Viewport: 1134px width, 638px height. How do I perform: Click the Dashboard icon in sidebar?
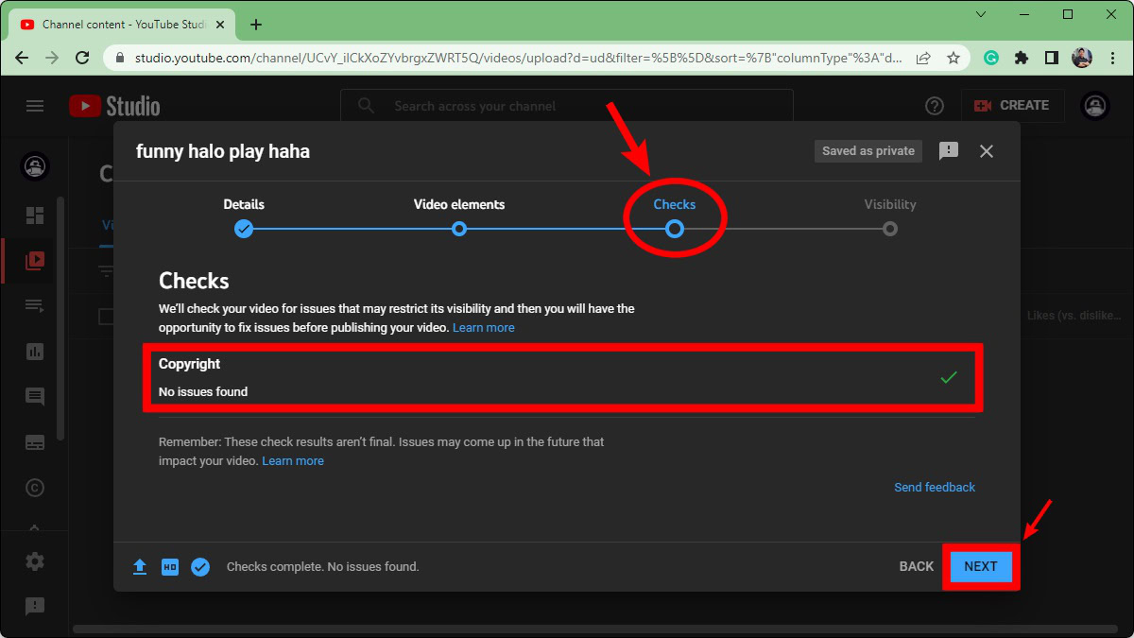click(x=35, y=216)
